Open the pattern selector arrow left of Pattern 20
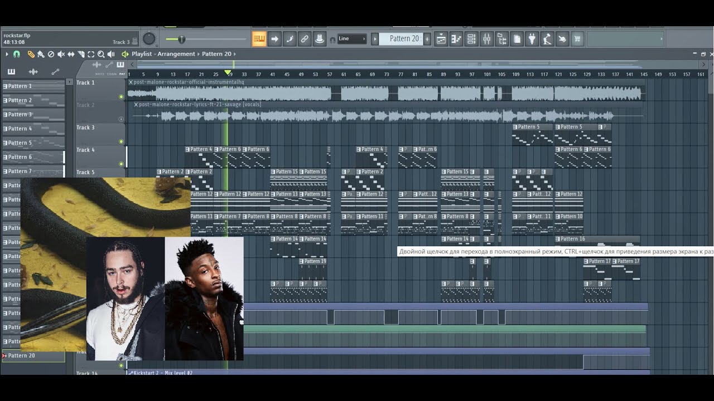The height and width of the screenshot is (401, 714). coord(375,39)
